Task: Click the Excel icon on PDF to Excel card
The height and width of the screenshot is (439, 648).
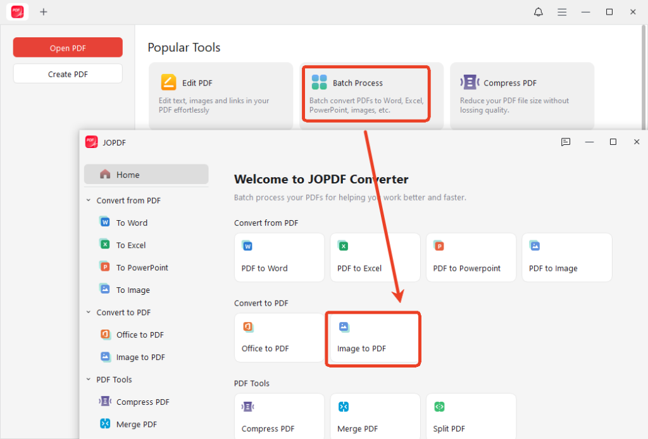Action: 343,245
